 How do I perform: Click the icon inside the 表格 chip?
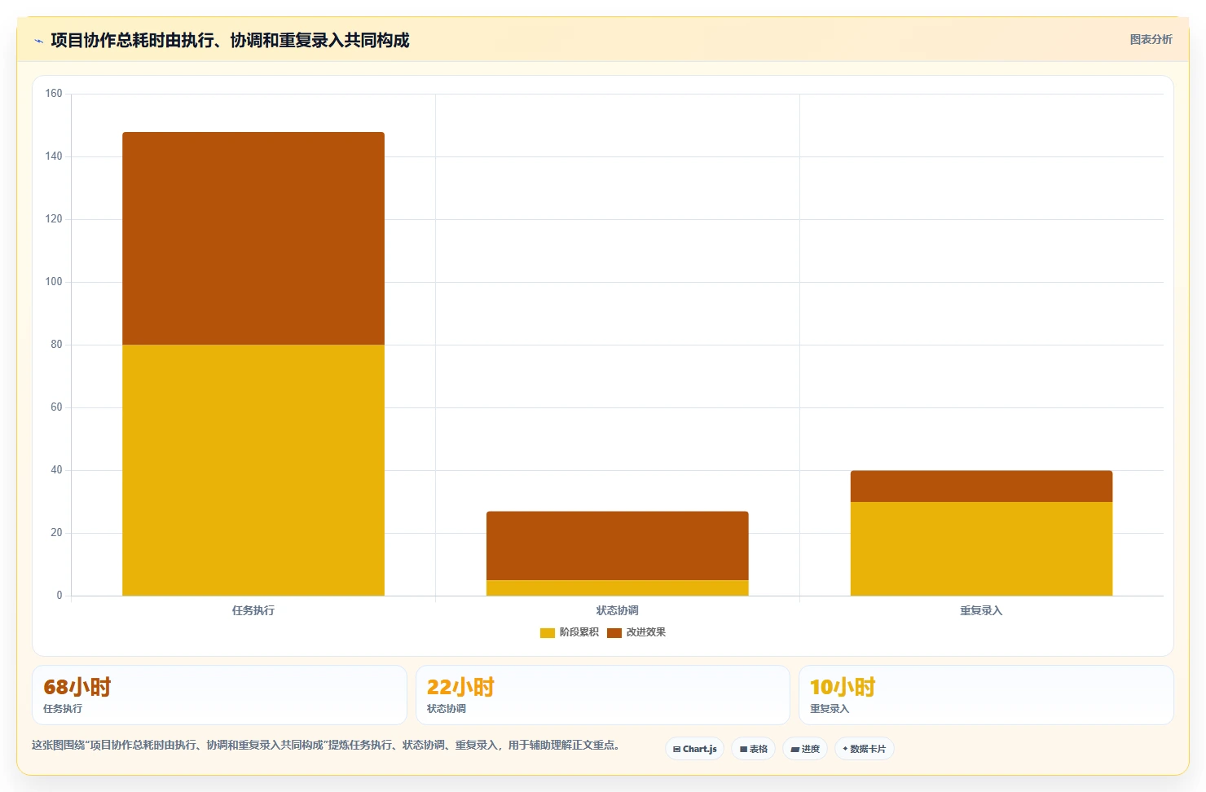743,749
